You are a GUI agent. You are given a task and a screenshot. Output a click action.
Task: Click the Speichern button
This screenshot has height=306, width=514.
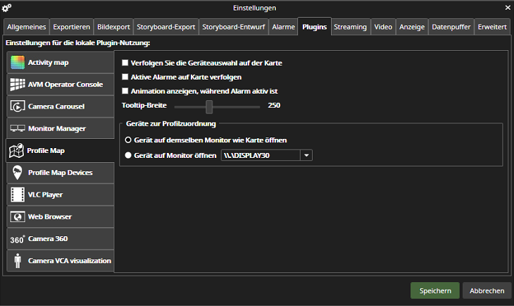[x=435, y=290]
